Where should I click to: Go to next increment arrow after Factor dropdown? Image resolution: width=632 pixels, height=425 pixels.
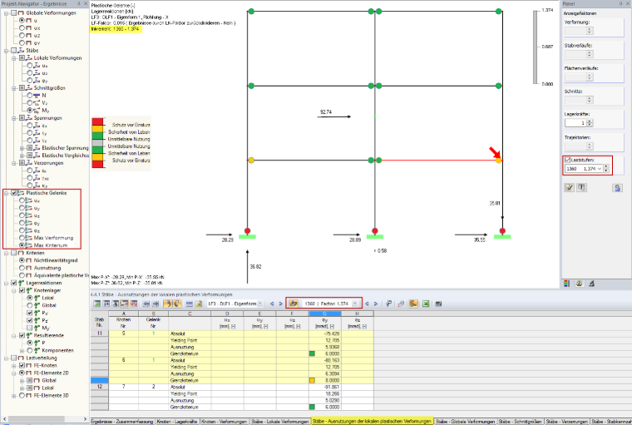pyautogui.click(x=376, y=304)
